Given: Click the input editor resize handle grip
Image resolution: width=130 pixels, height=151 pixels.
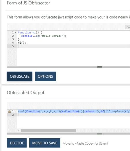Looking at the screenshot, I should (100, 67).
